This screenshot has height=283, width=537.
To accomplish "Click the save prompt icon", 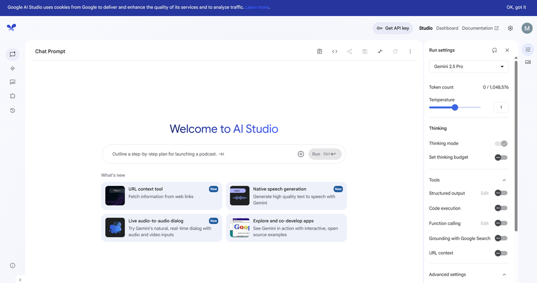I will [365, 51].
